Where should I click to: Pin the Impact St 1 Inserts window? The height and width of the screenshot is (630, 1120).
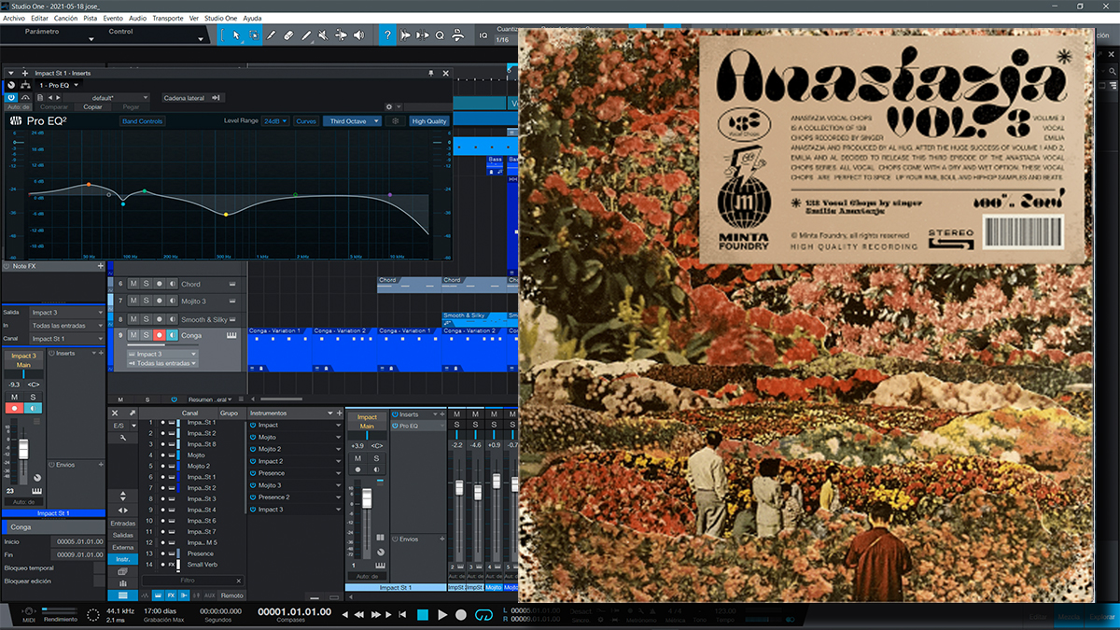click(x=431, y=73)
